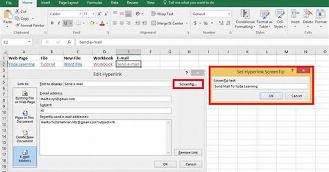The height and width of the screenshot is (172, 329).
Task: Open Conditional Formatting menu
Action: [245, 19]
